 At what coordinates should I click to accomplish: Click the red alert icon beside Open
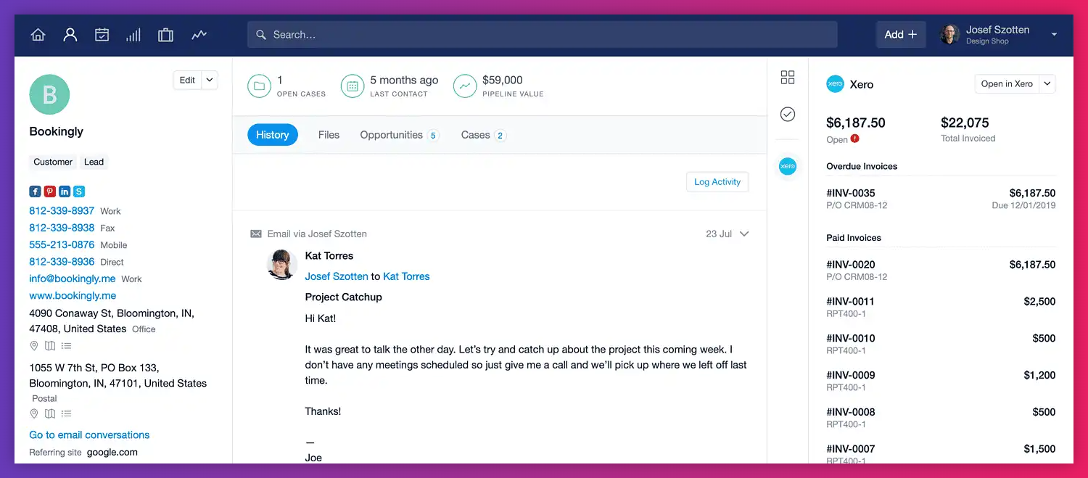[x=855, y=139]
